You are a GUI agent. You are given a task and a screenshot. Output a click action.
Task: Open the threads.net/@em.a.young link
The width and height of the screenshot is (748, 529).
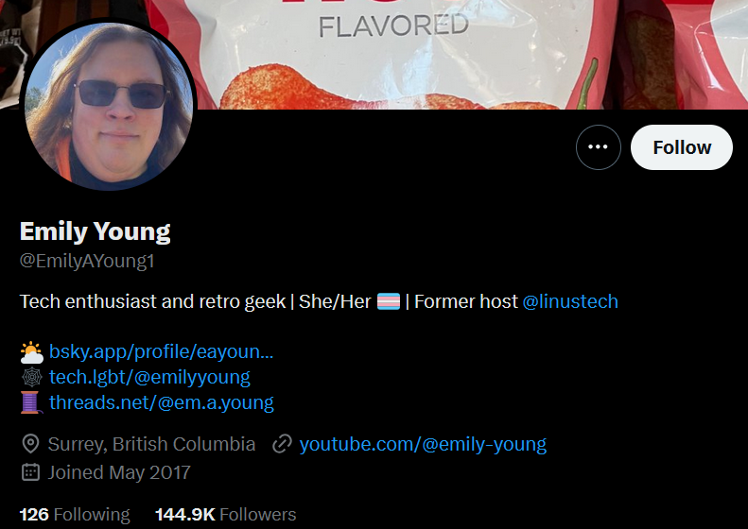tap(162, 402)
